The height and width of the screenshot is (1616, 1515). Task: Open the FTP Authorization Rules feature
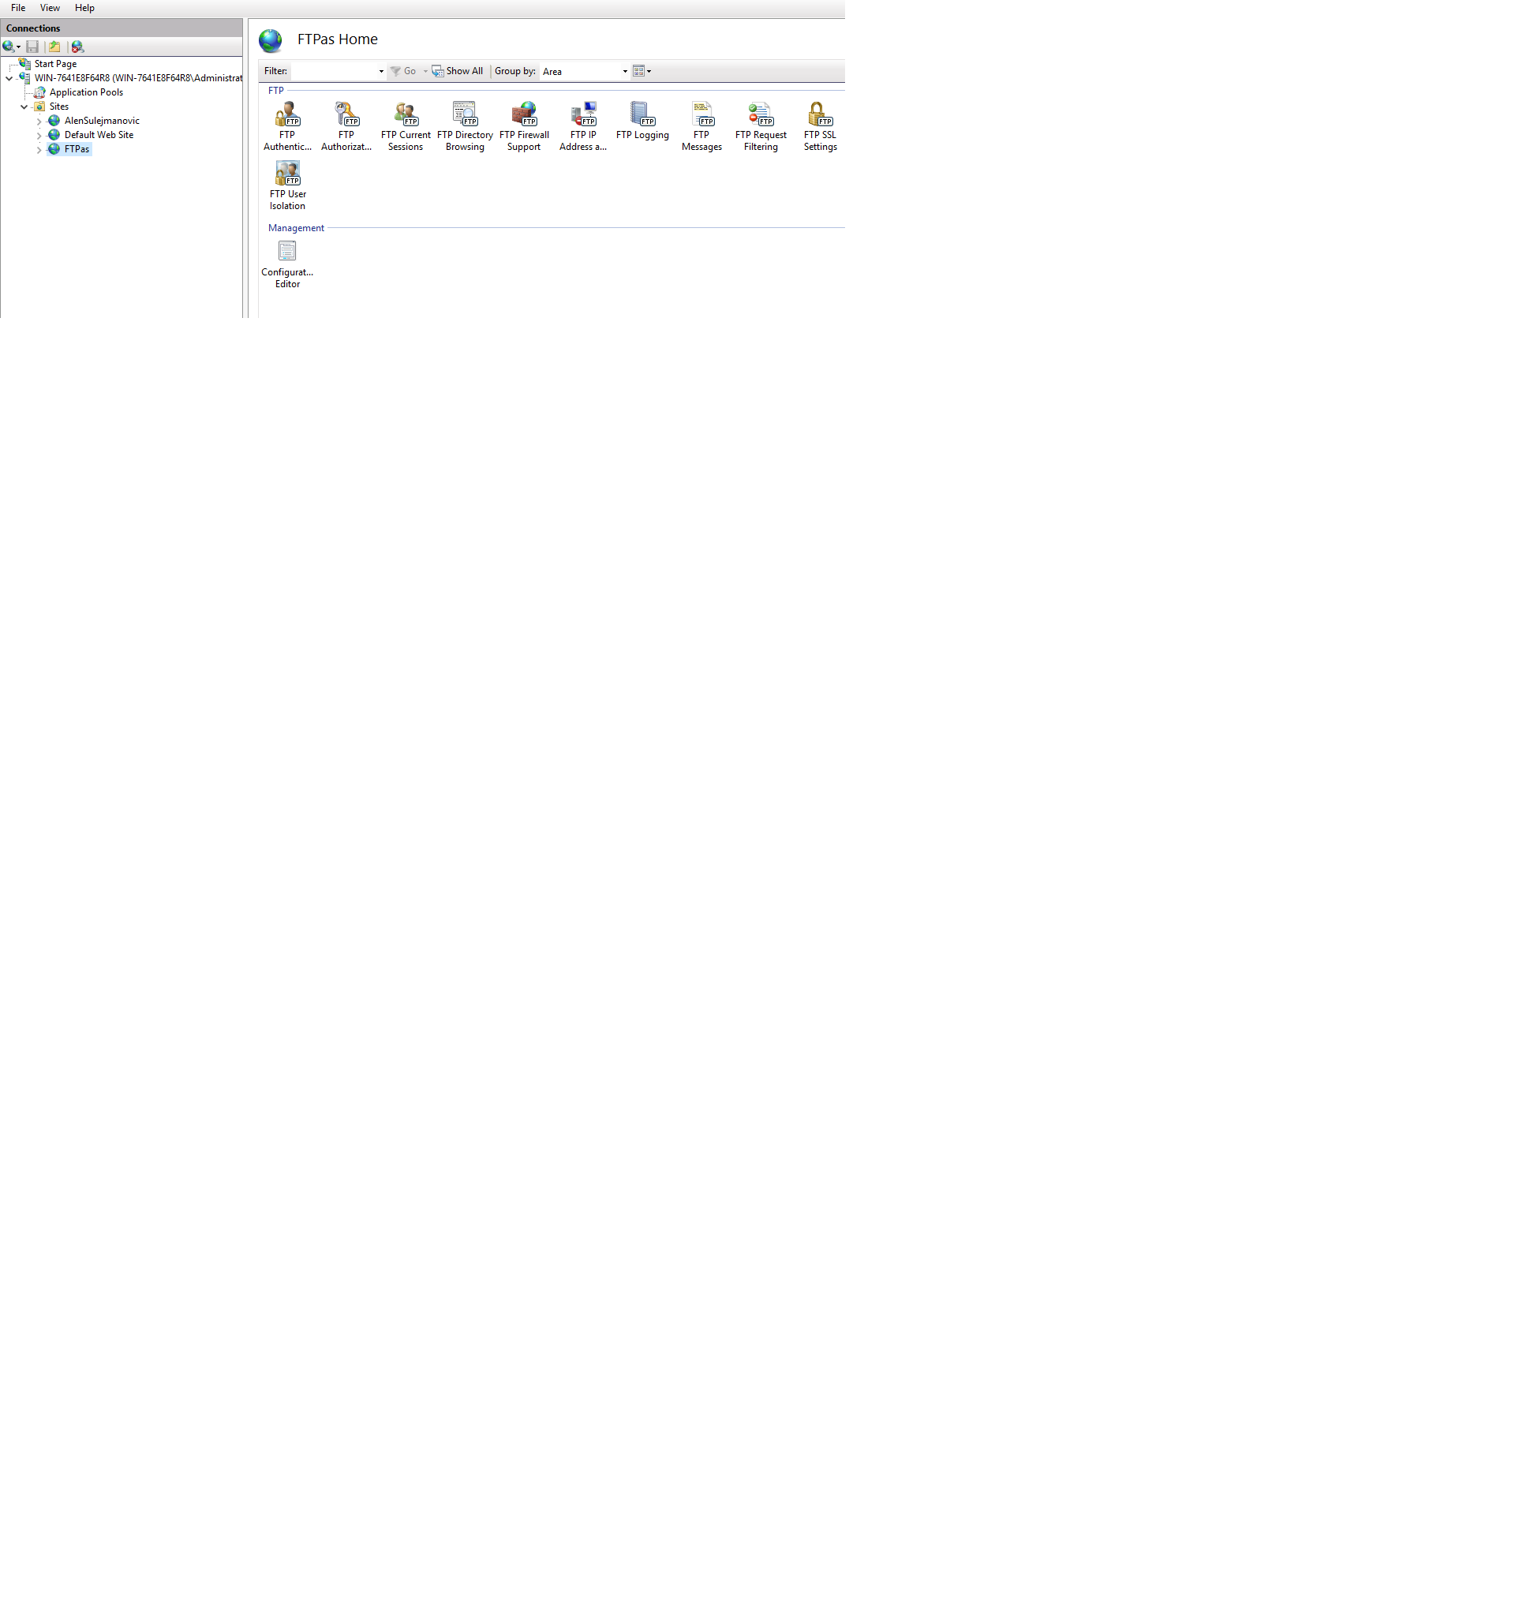pos(346,126)
